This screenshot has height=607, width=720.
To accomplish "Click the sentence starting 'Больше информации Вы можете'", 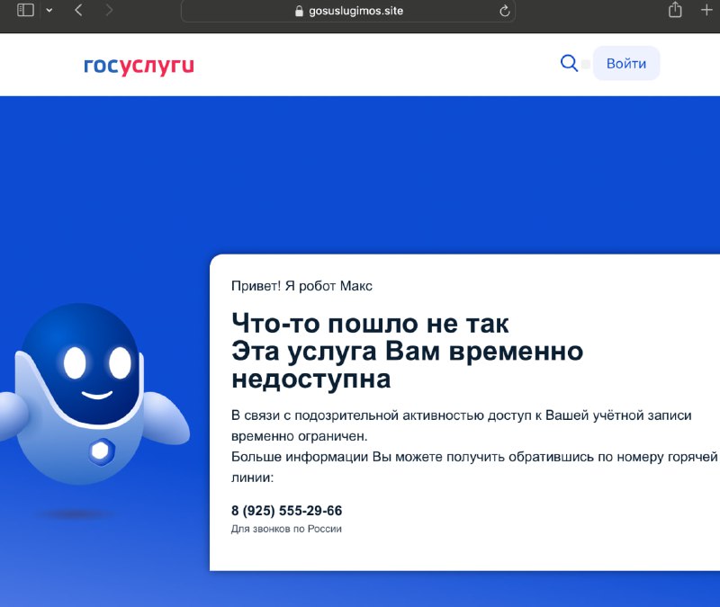I will tap(474, 467).
